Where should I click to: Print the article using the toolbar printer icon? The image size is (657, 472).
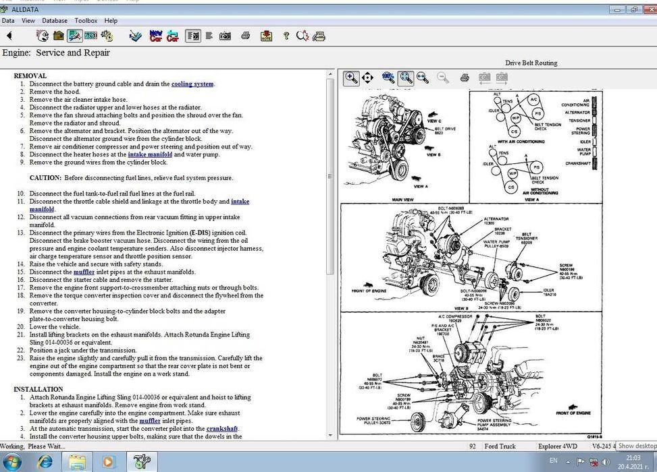tap(245, 36)
